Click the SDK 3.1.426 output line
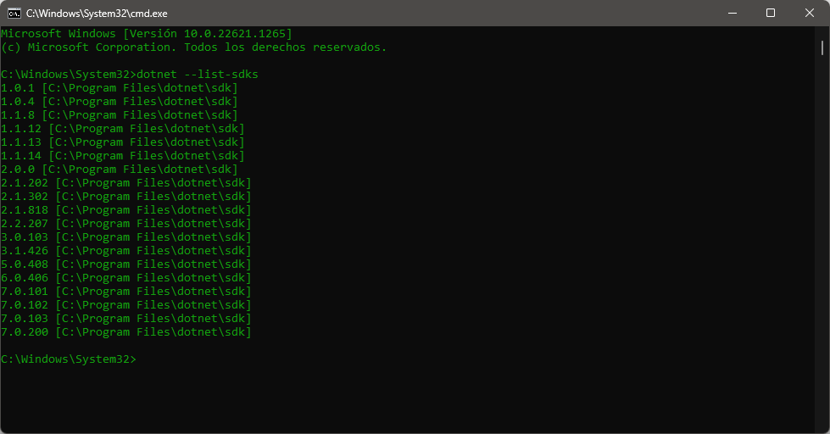The image size is (830, 434). point(126,251)
